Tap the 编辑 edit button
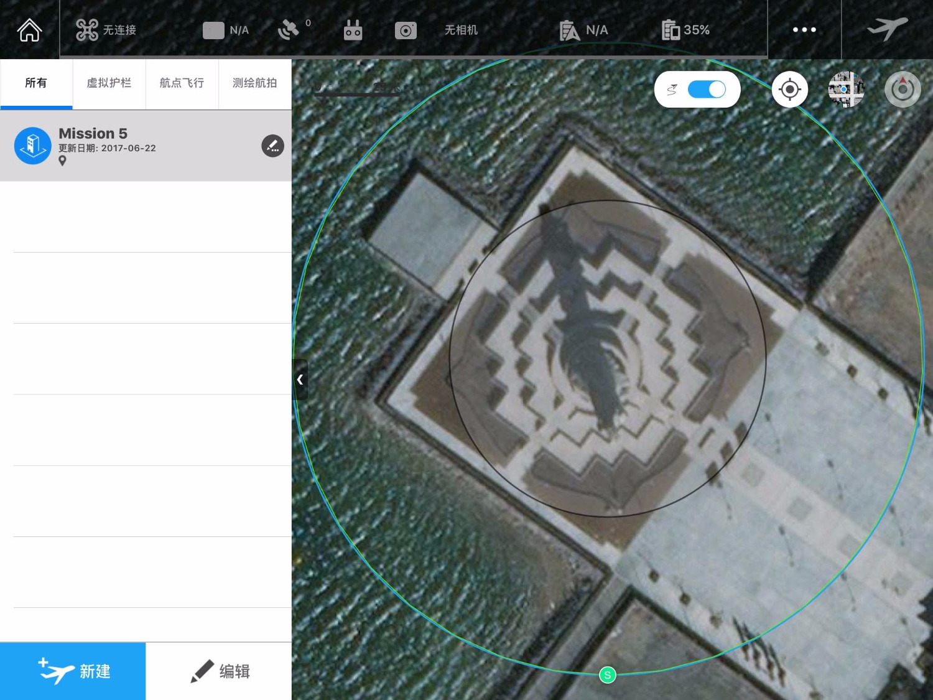Image resolution: width=933 pixels, height=700 pixels. click(219, 671)
